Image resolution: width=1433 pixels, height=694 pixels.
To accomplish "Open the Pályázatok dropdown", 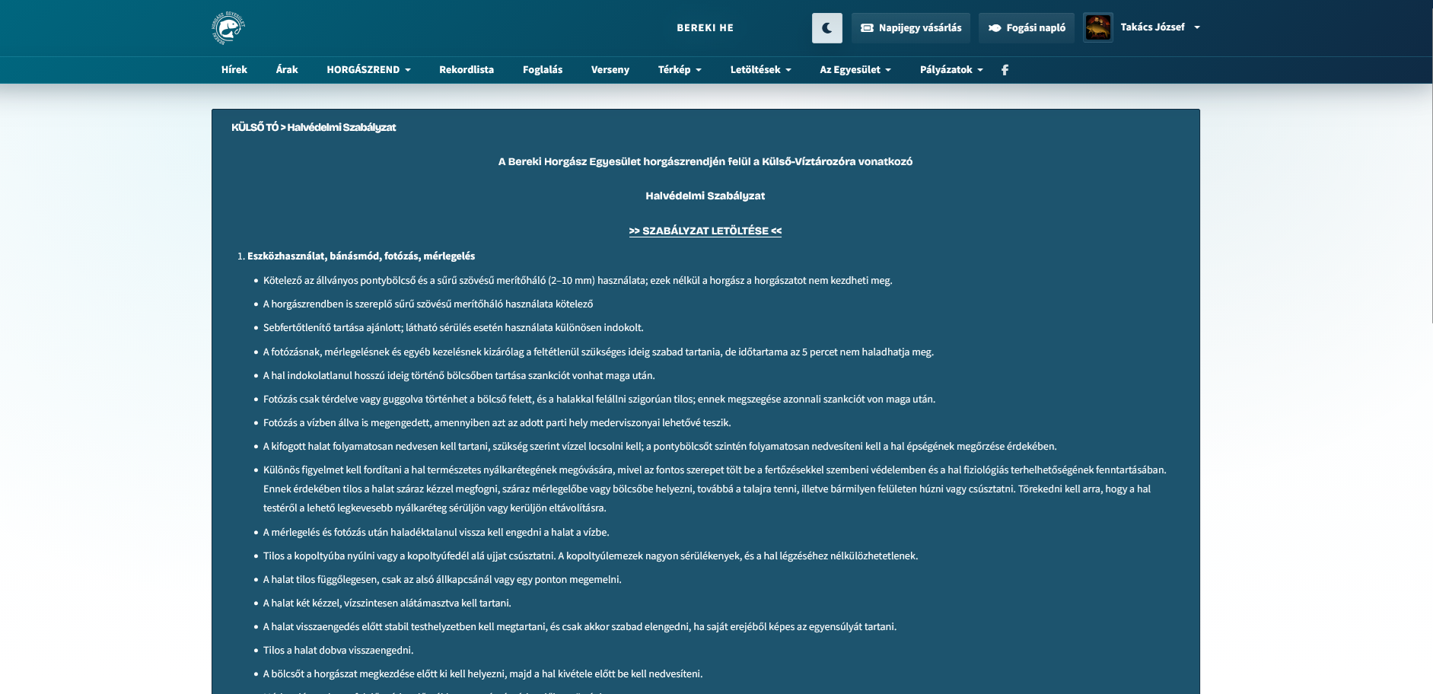I will click(x=951, y=70).
